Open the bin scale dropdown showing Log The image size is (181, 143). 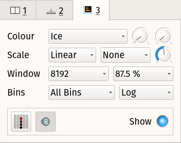tap(146, 93)
